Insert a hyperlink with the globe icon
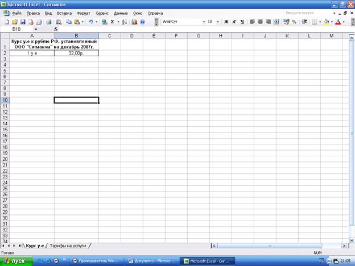Image resolution: width=355 pixels, height=266 pixels. (x=104, y=22)
